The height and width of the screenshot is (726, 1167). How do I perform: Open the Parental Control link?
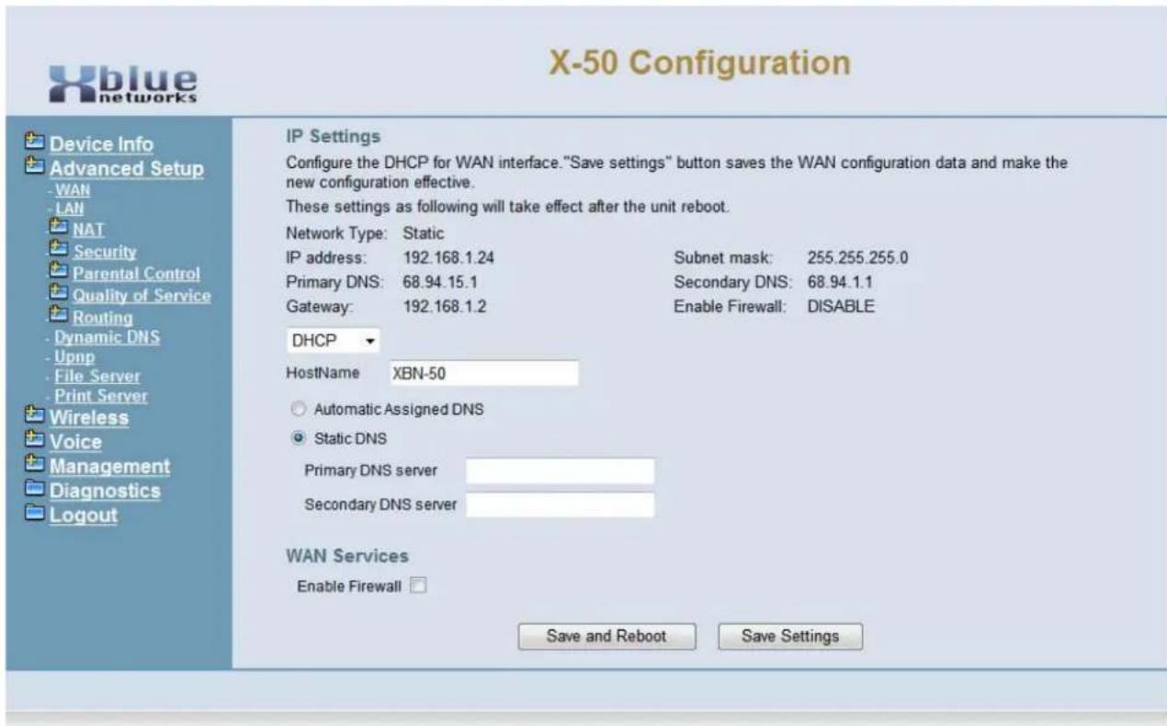[137, 274]
